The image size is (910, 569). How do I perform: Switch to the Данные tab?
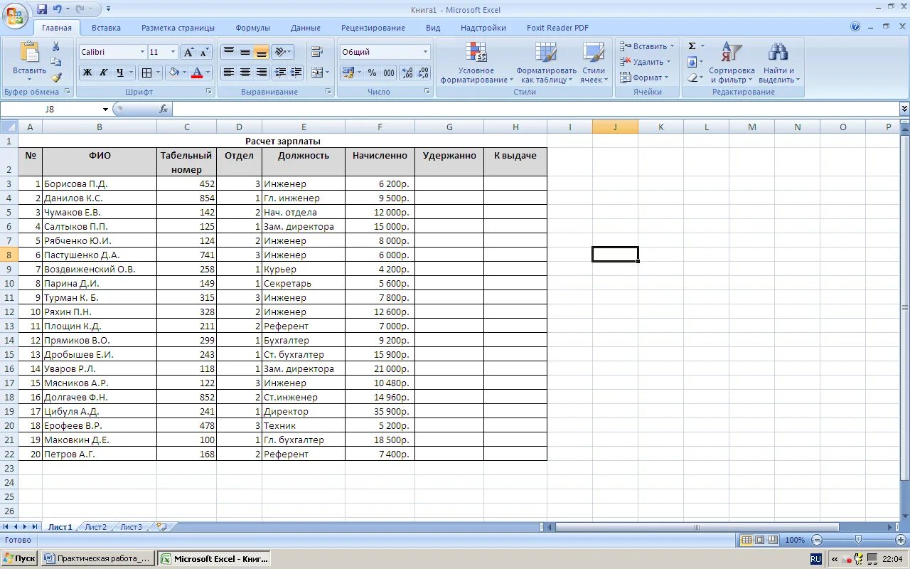pos(305,28)
